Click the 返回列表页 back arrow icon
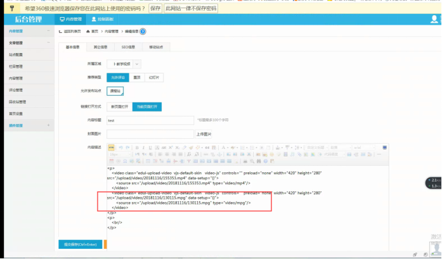This screenshot has width=442, height=259. pyautogui.click(x=62, y=31)
